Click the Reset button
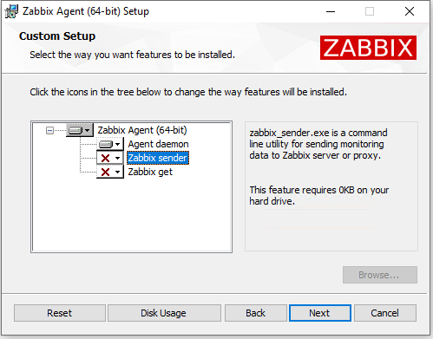 click(x=60, y=313)
